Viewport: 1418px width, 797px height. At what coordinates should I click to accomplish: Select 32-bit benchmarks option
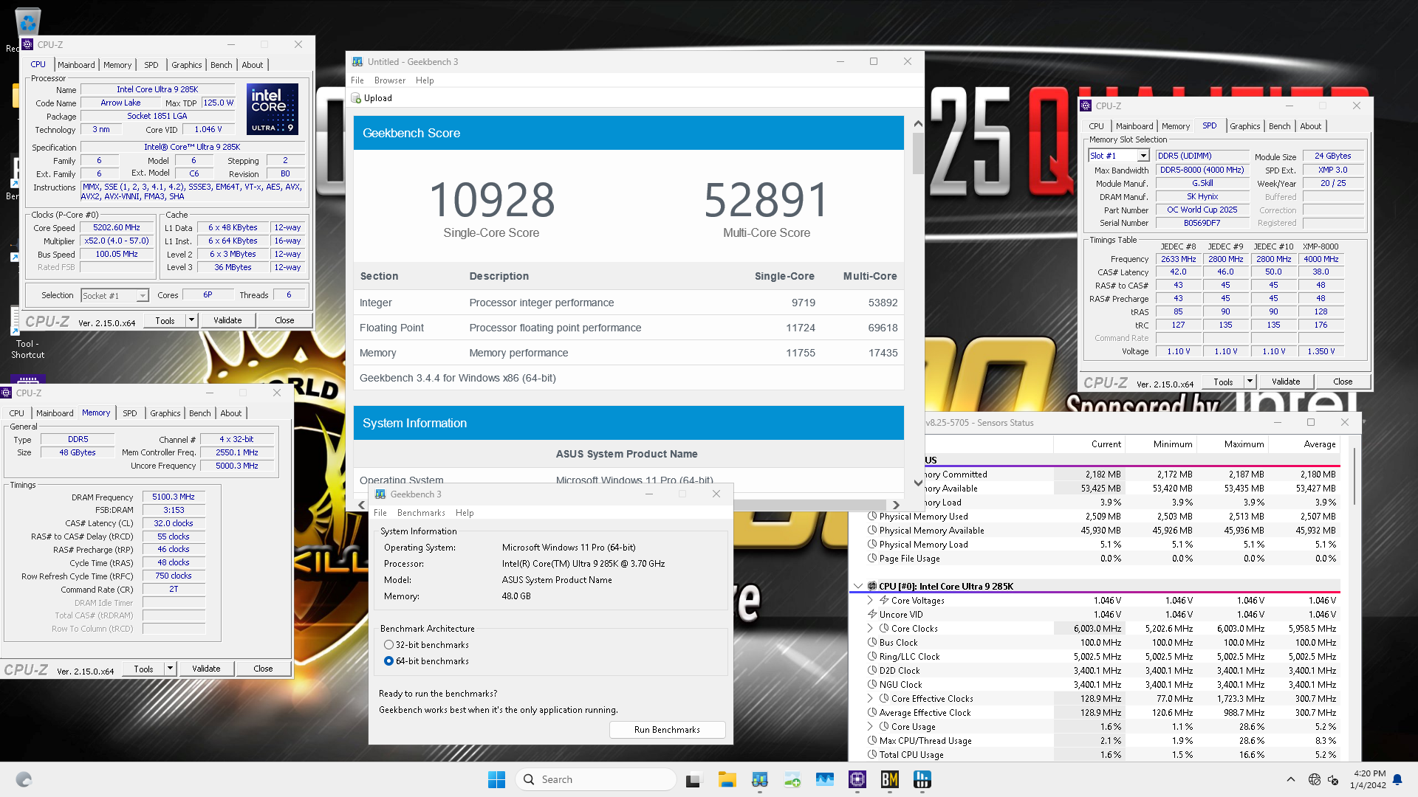(388, 645)
